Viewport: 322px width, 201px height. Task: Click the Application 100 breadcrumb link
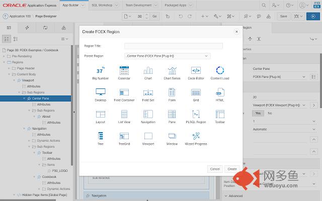tap(20, 16)
